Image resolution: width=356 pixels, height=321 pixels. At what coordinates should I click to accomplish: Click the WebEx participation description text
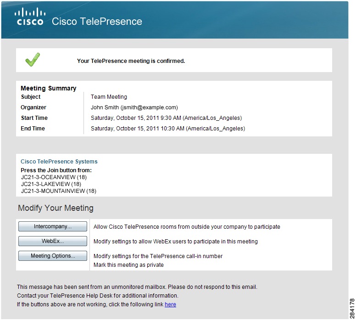176,242
